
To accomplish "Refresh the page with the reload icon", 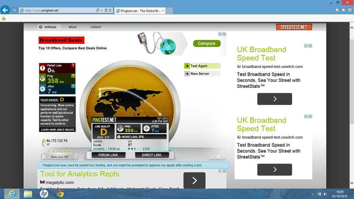I will (x=110, y=10).
